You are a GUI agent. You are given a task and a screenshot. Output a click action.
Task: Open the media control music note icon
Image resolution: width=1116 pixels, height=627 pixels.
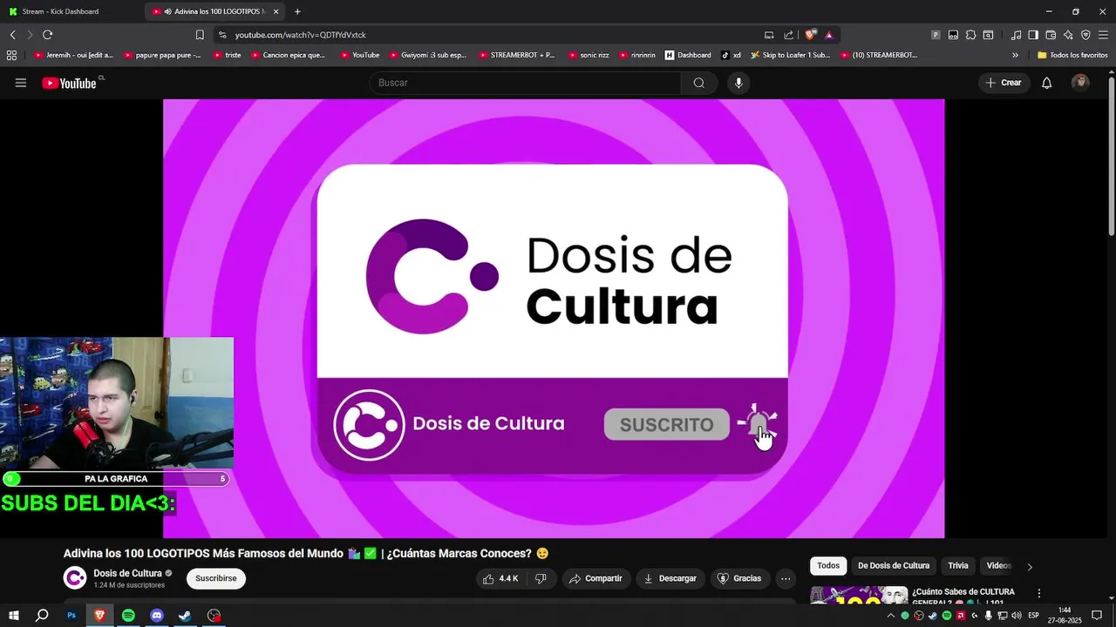point(1016,35)
